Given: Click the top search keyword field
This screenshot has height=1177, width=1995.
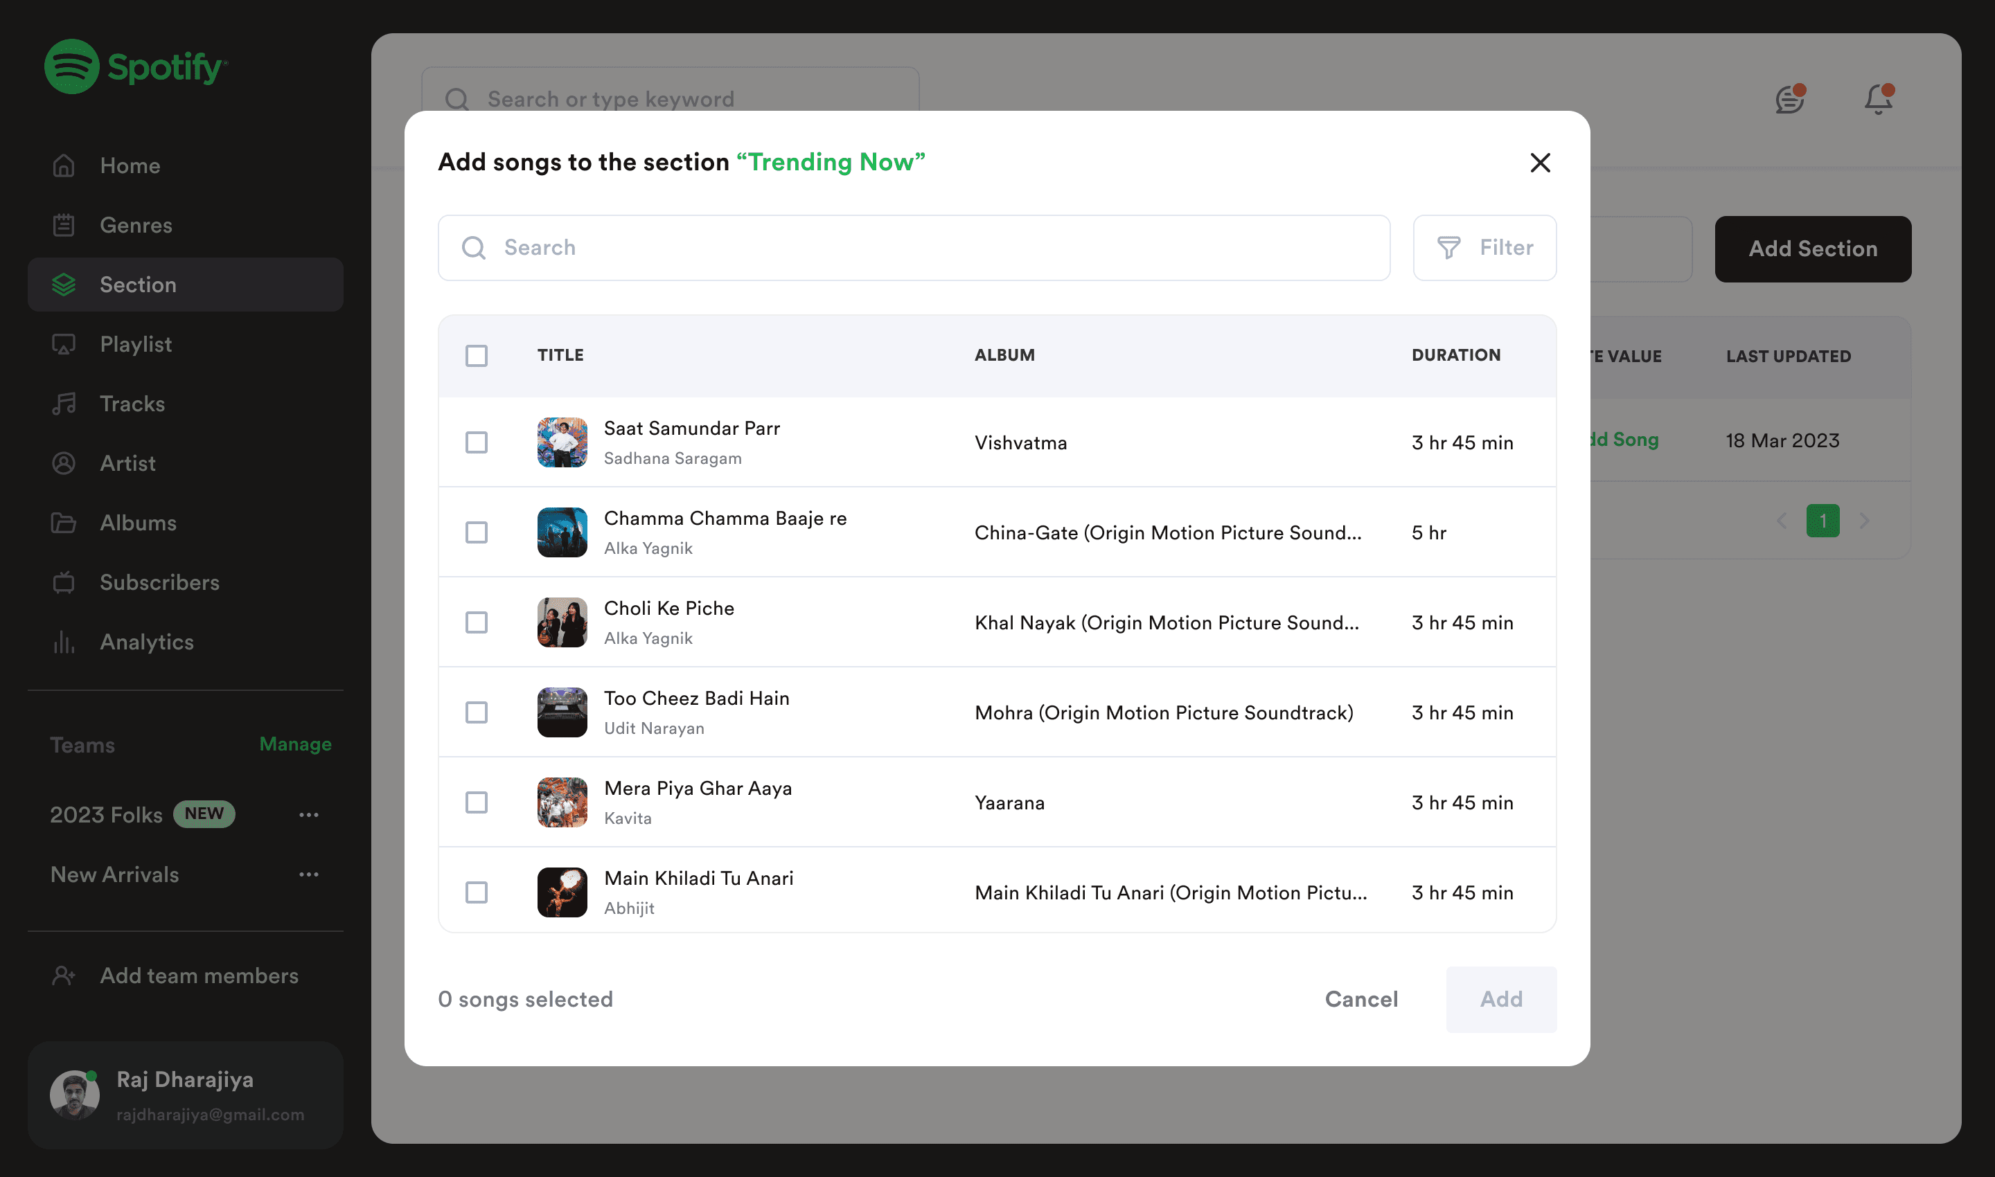Looking at the screenshot, I should pyautogui.click(x=670, y=98).
